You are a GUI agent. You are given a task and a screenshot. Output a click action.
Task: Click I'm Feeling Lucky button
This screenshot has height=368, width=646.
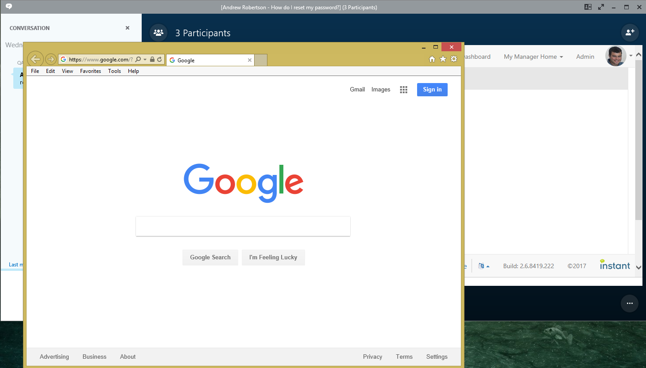(273, 258)
